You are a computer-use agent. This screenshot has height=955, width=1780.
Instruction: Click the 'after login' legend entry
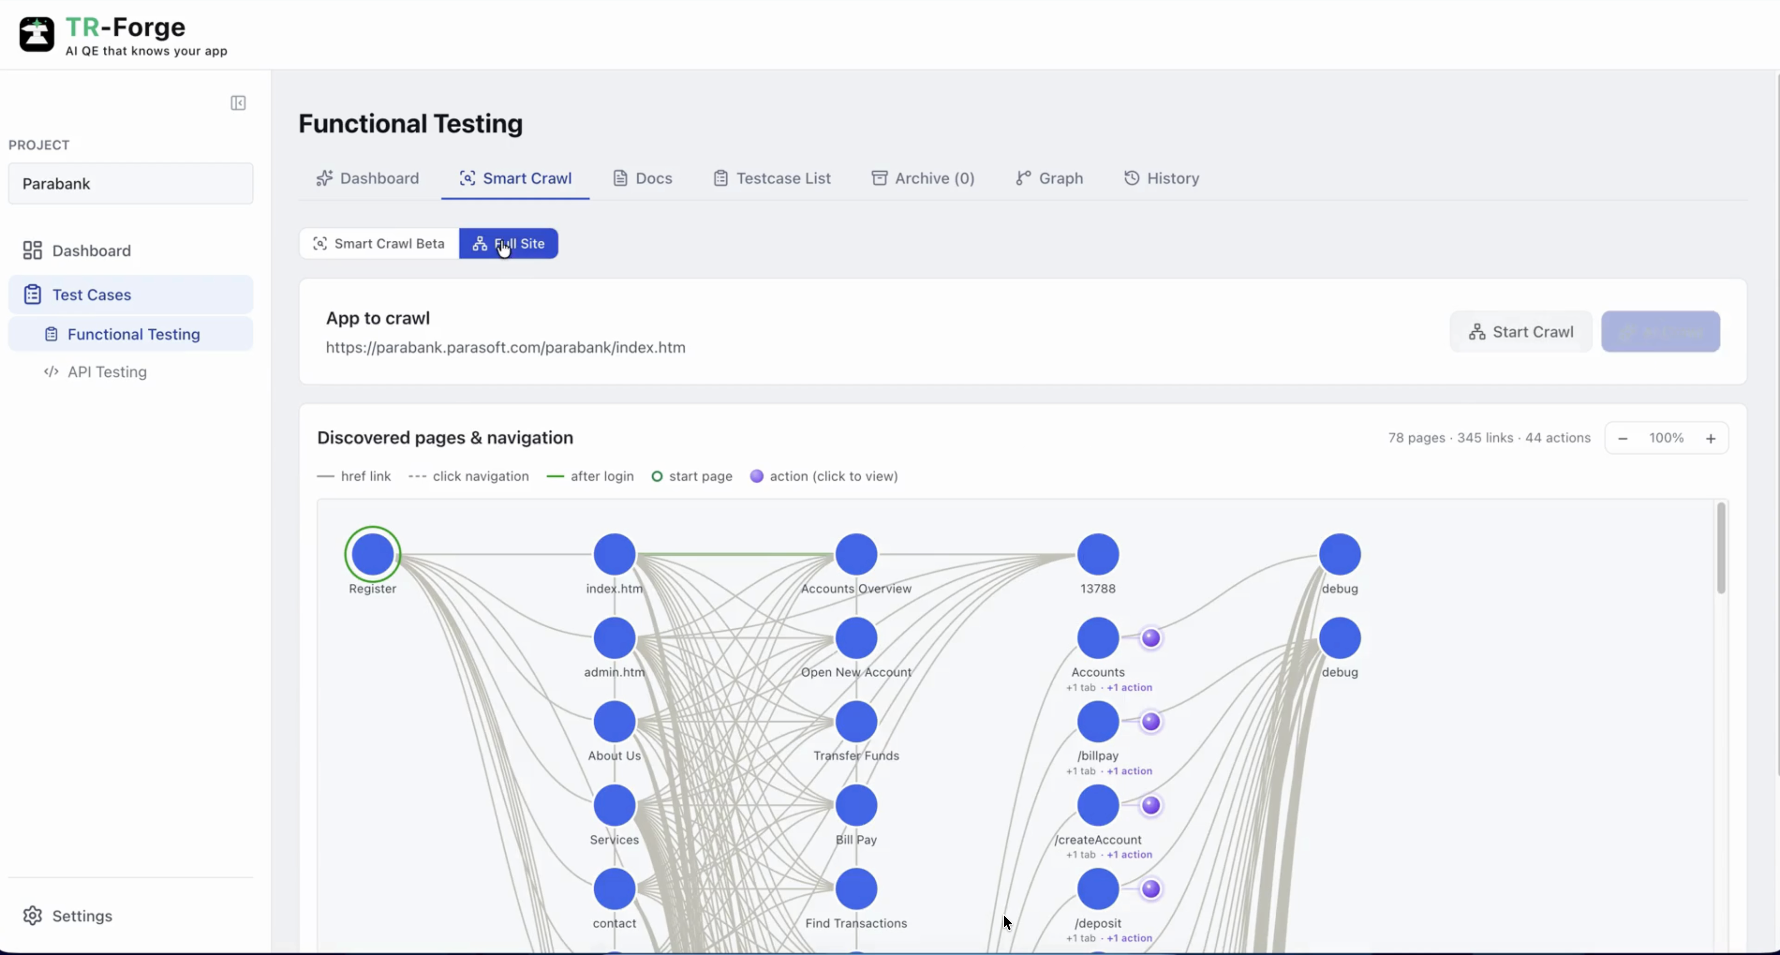pos(590,476)
